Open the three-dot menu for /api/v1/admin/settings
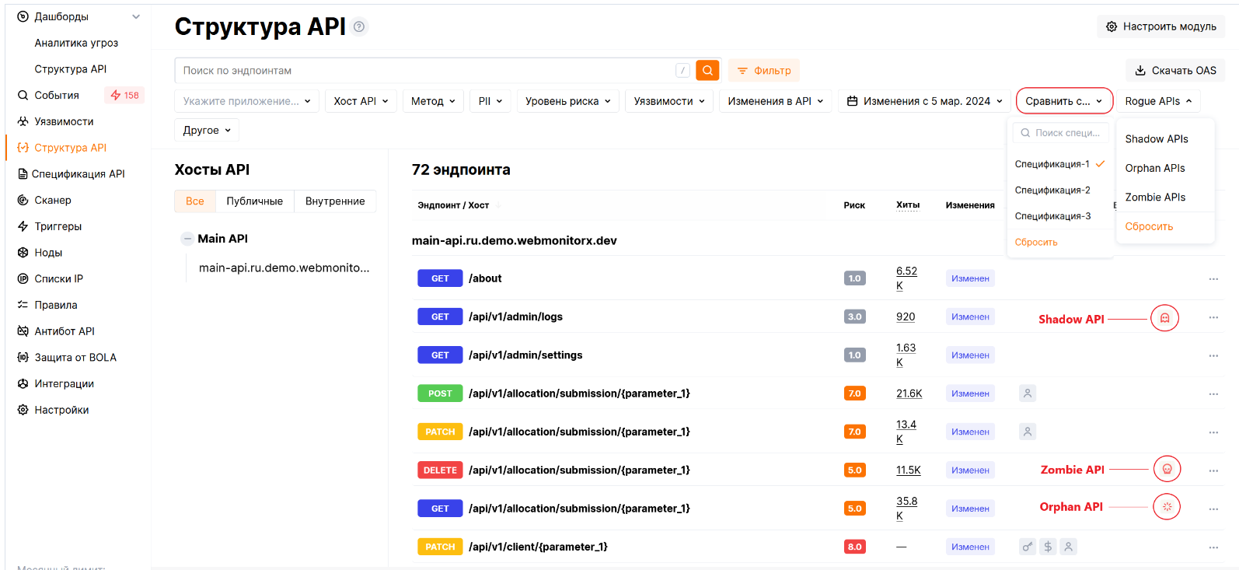1239x570 pixels. [1213, 355]
